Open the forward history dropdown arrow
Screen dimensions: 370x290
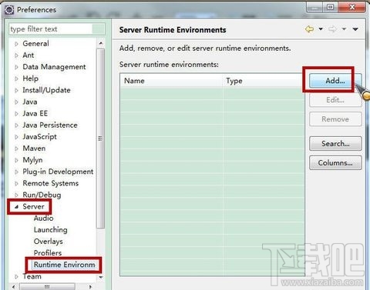pos(344,29)
